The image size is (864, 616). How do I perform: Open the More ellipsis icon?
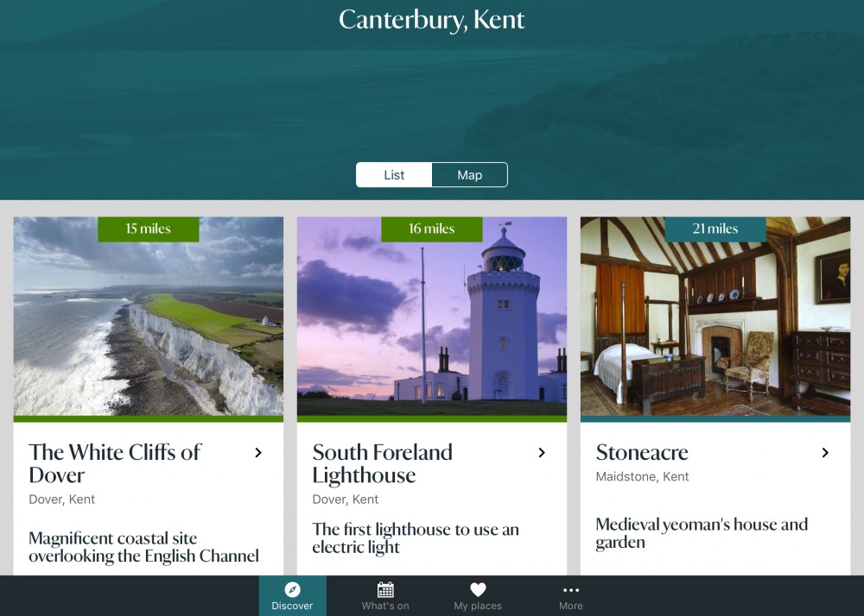pos(571,590)
